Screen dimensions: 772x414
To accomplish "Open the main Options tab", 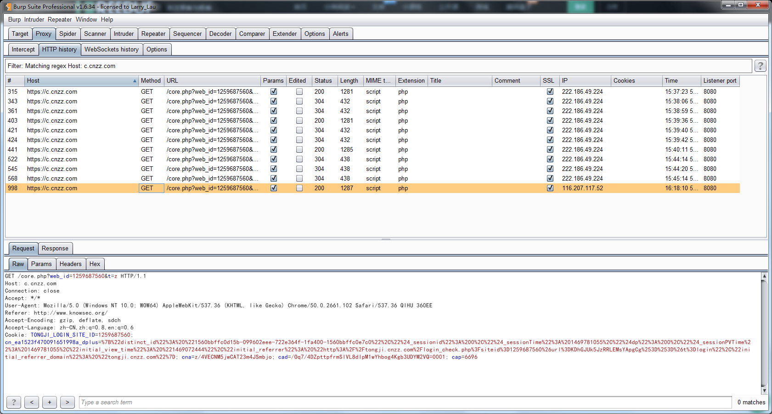I will pyautogui.click(x=315, y=34).
